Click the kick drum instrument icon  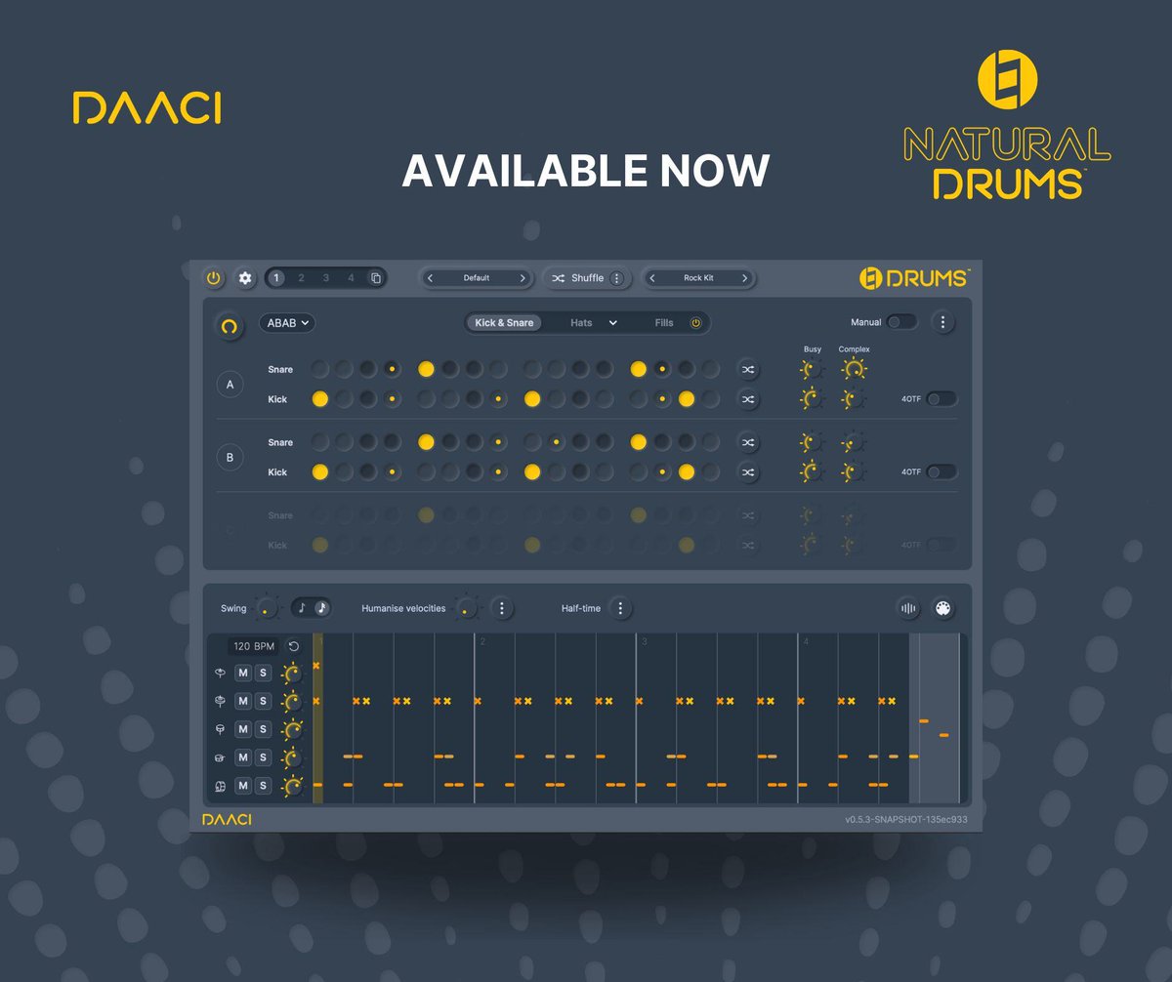pos(221,786)
